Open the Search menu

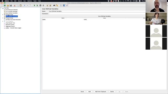tap(20, 1)
